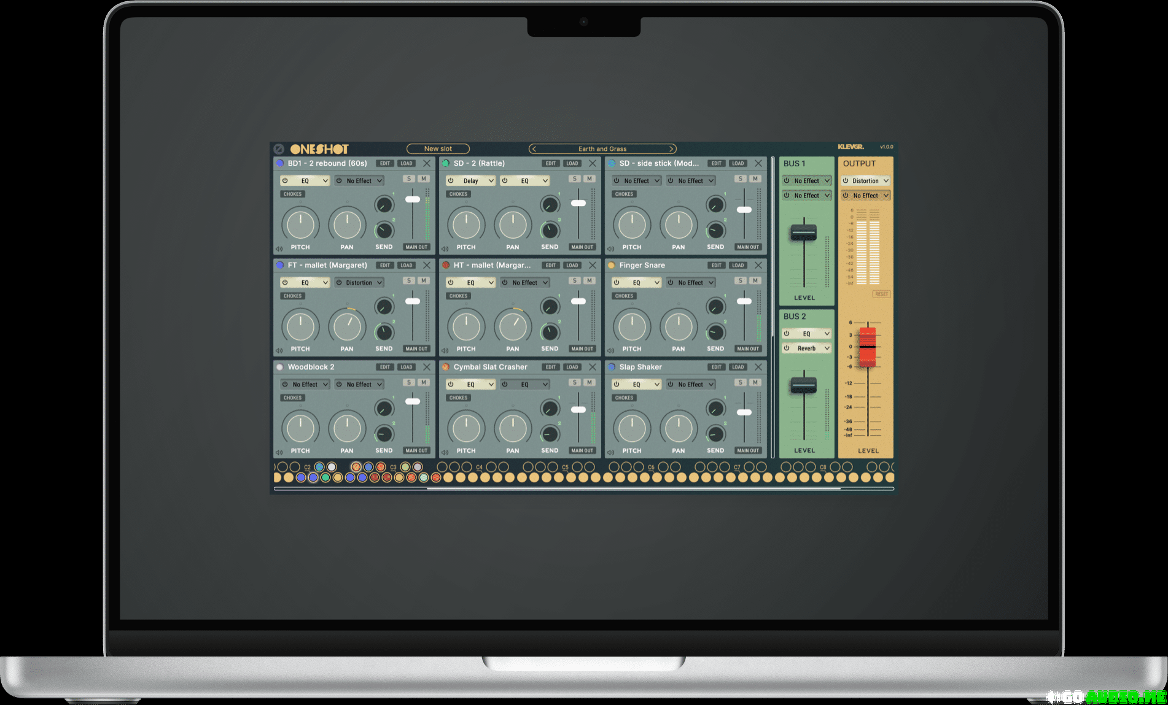Click the red Output level fader
This screenshot has height=705, width=1168.
(867, 347)
